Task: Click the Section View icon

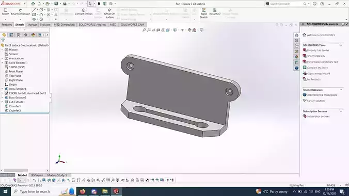Action: [158, 30]
